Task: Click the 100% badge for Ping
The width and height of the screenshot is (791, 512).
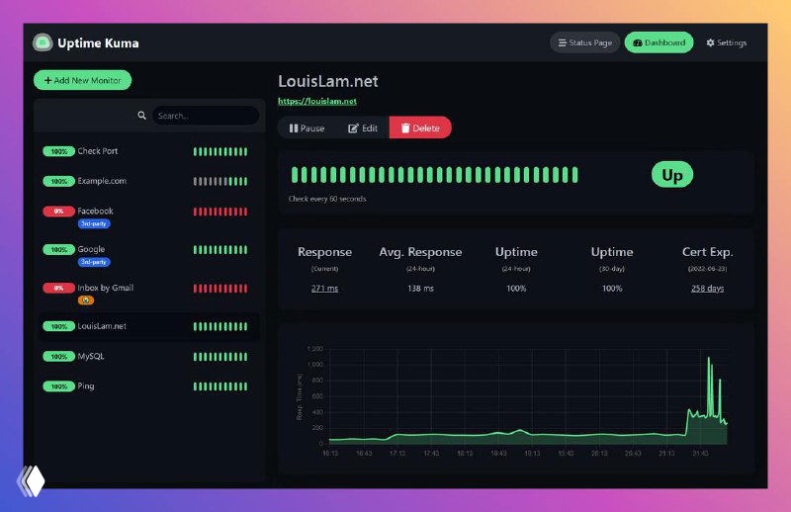Action: tap(58, 386)
